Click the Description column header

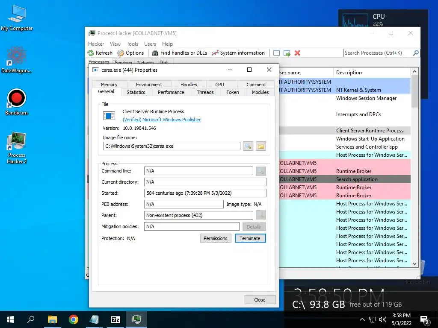tap(372, 73)
